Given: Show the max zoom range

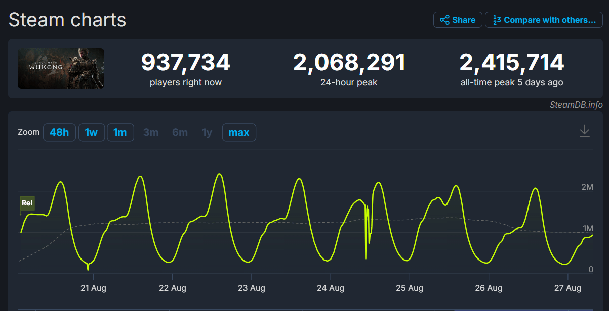Looking at the screenshot, I should (x=239, y=132).
